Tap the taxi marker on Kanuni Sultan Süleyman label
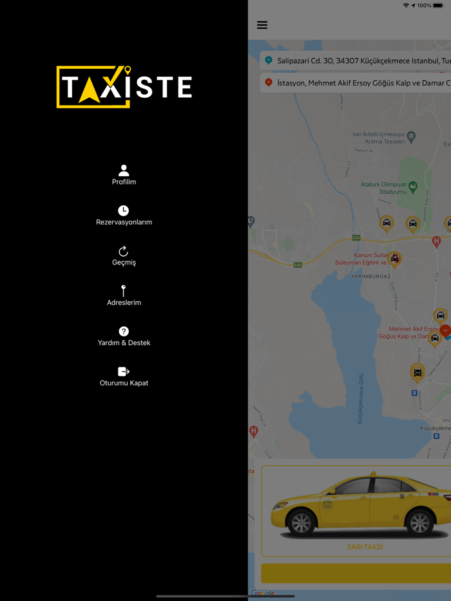The image size is (451, 601). 394,259
